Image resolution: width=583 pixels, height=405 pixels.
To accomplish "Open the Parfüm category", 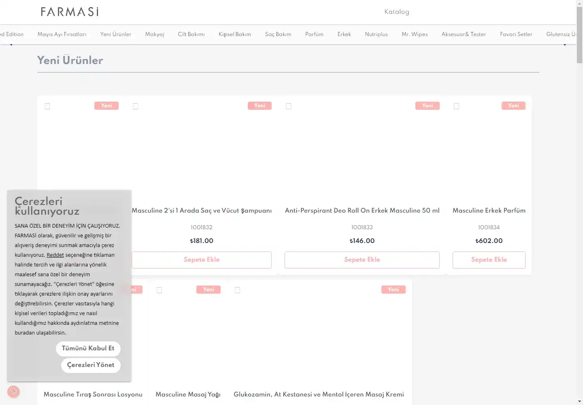I will click(314, 34).
